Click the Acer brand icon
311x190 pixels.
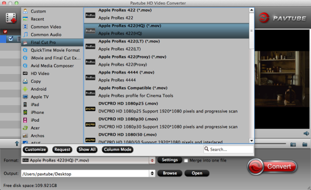[25, 128]
